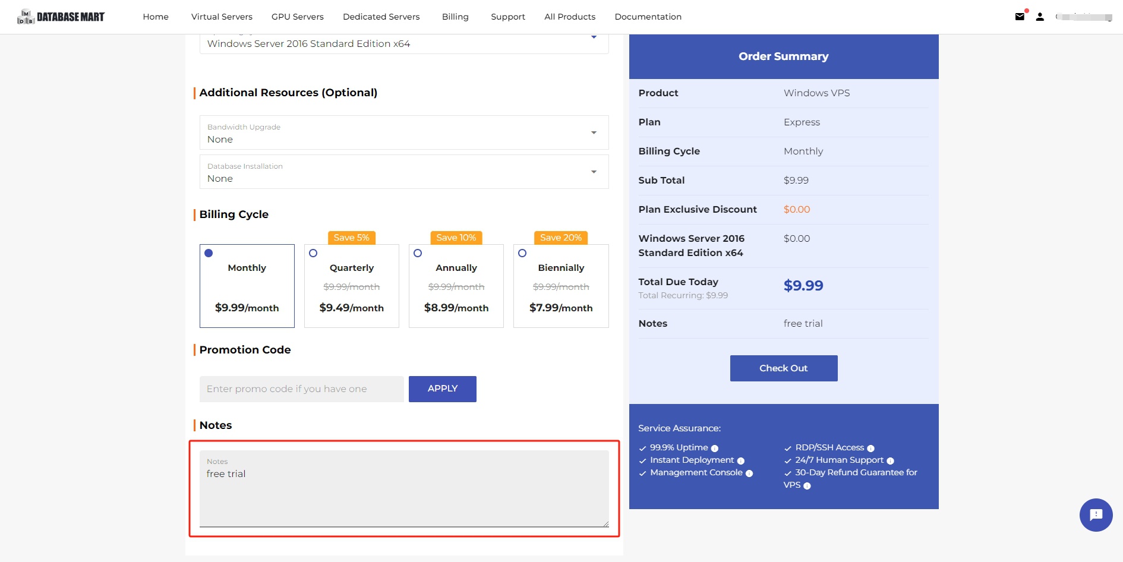Screen dimensions: 1123x562
Task: Go to the Billing menu
Action: pos(455,17)
